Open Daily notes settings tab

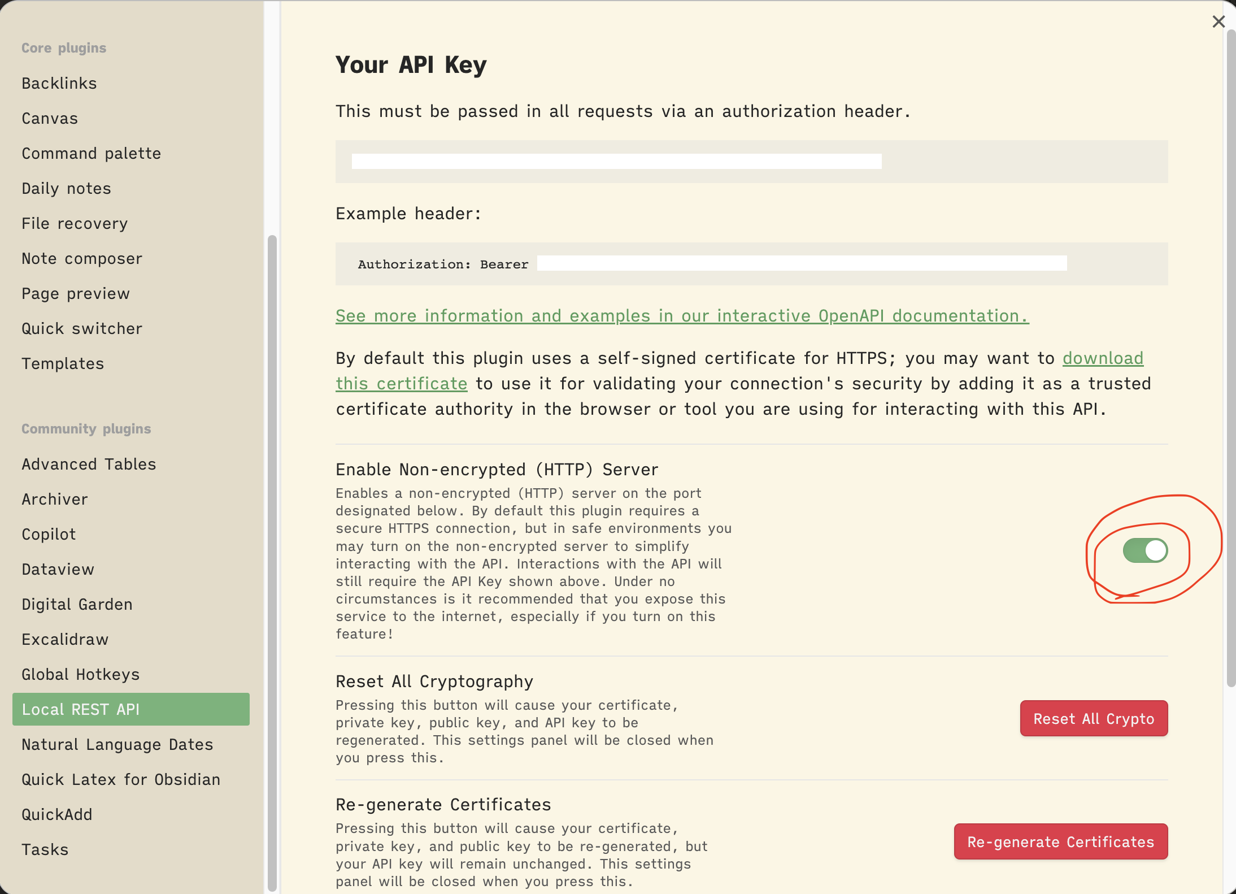point(66,189)
